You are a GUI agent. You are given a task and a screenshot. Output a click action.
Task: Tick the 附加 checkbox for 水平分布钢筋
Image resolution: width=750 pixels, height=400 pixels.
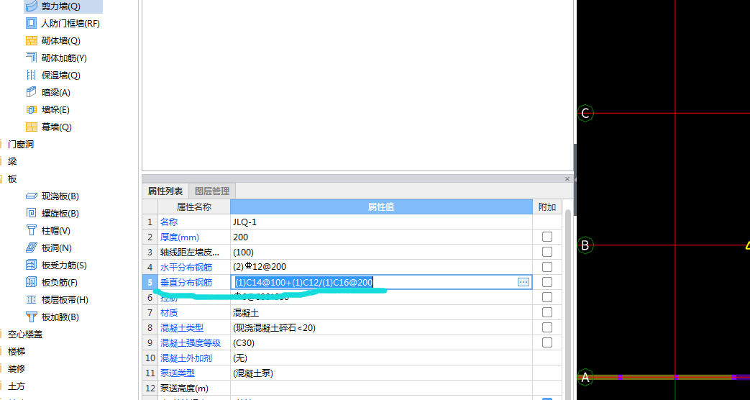[547, 266]
